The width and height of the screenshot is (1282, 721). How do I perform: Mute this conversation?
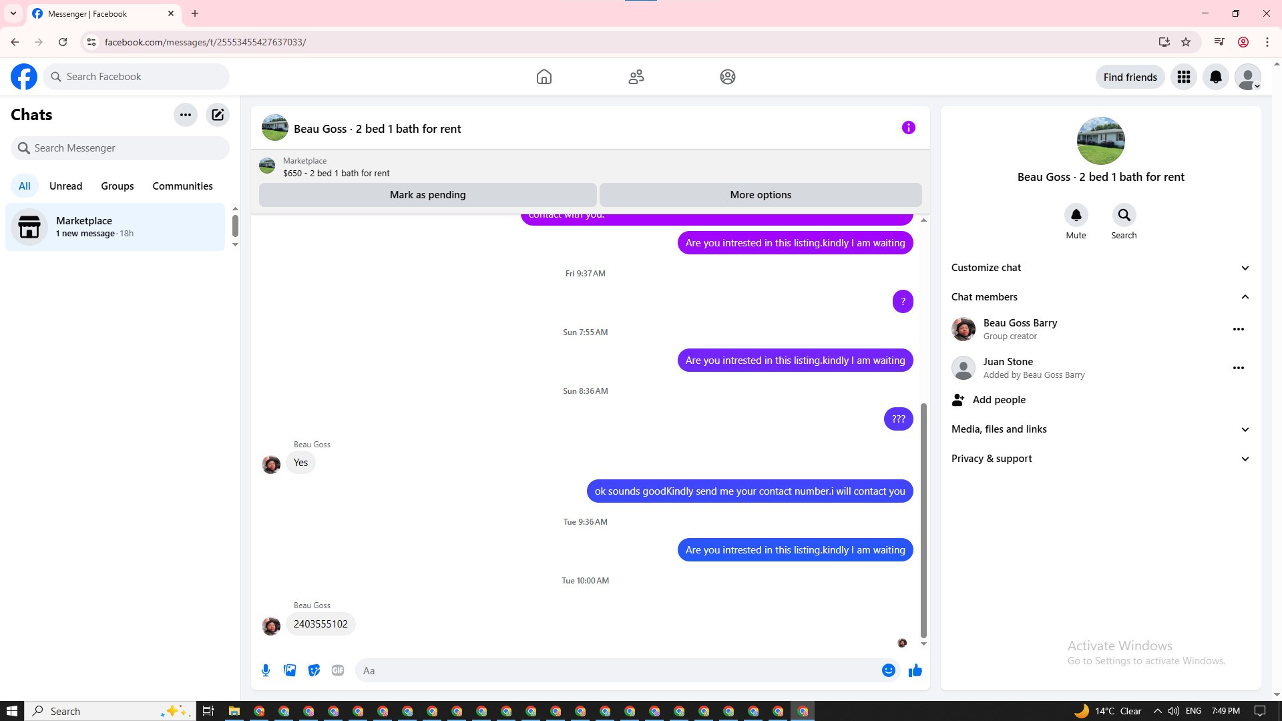(1076, 216)
